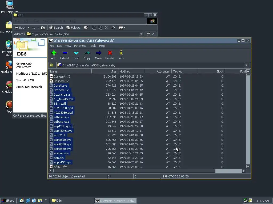Image resolution: width=273 pixels, height=204 pixels.
Task: Select the file adm8820.sys
Action: pos(62,144)
